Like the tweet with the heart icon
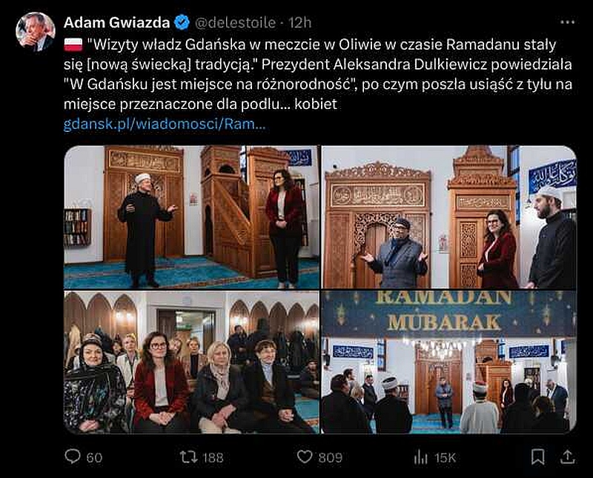The width and height of the screenshot is (593, 478). [x=305, y=457]
